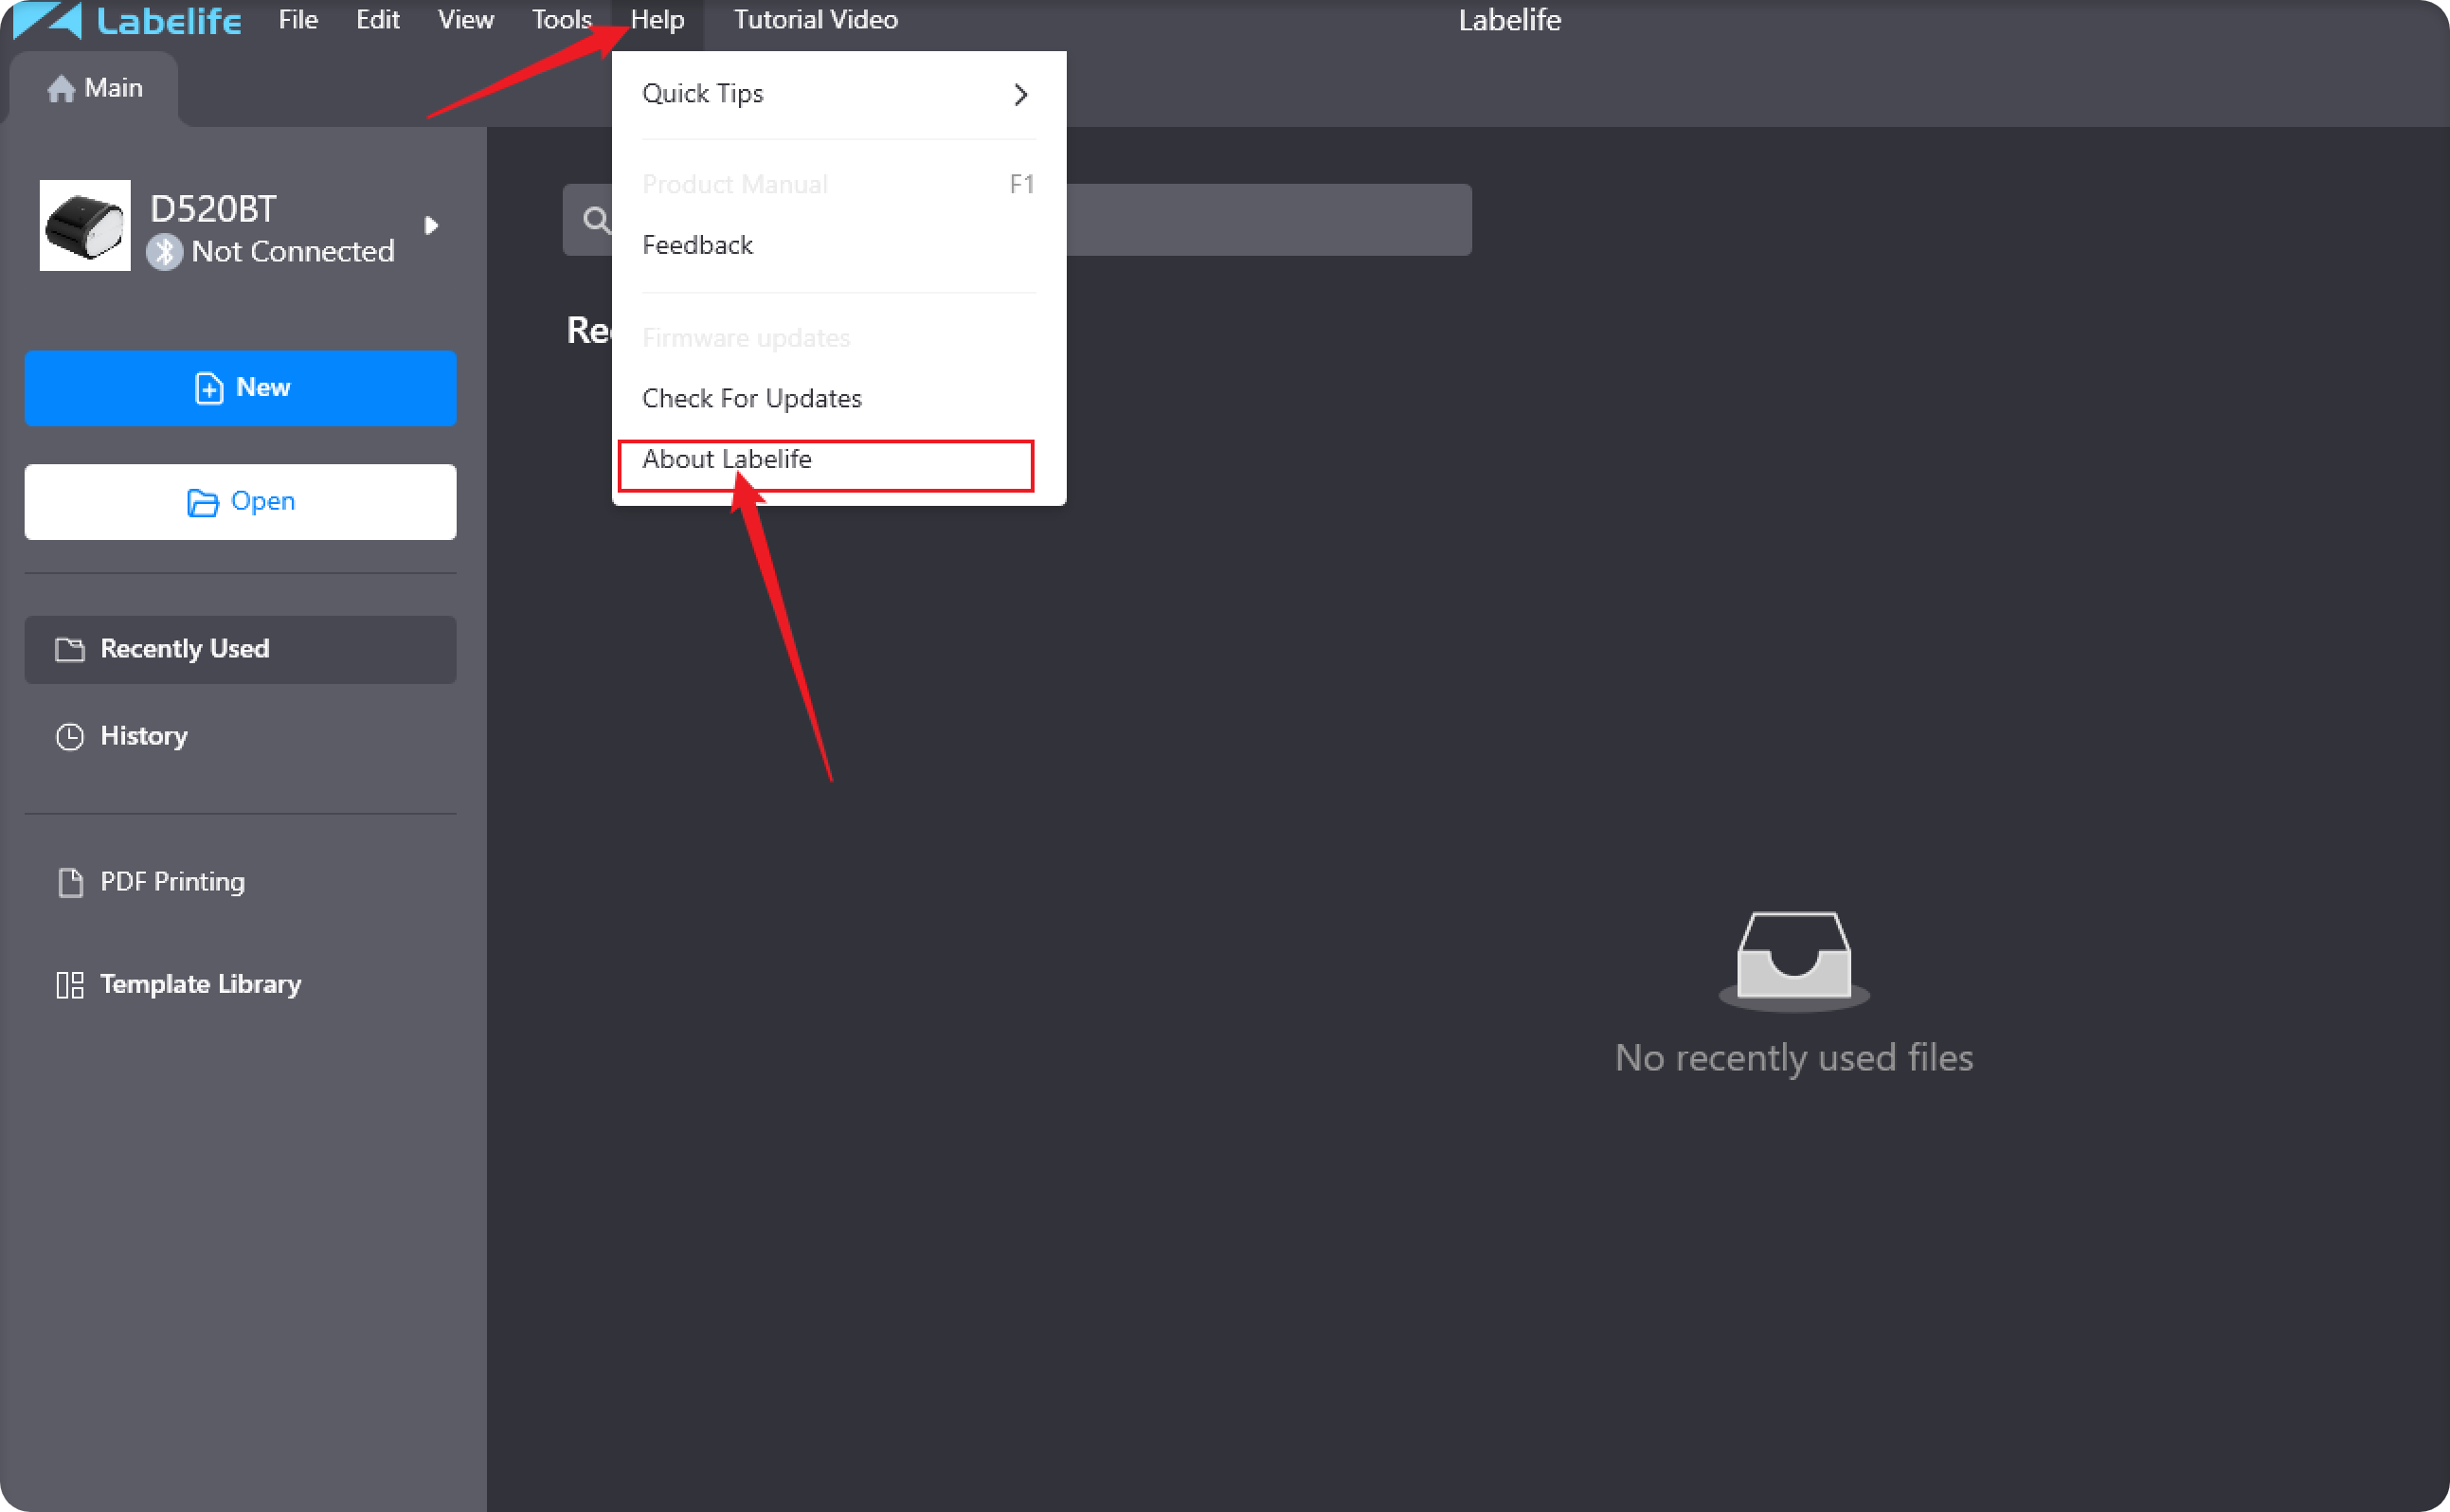This screenshot has width=2450, height=1512.
Task: Click the D520BT printer name
Action: pos(213,209)
